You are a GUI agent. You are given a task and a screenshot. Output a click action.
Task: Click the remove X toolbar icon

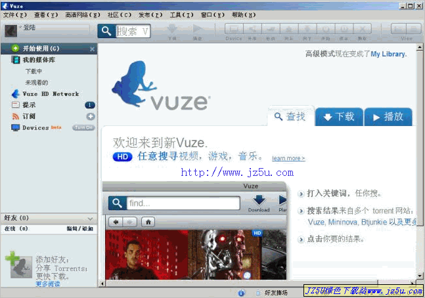coord(362,29)
